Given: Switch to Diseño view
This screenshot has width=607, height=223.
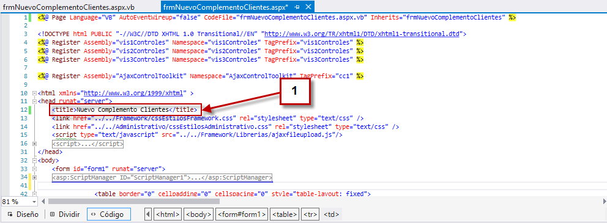Looking at the screenshot, I should [x=23, y=214].
